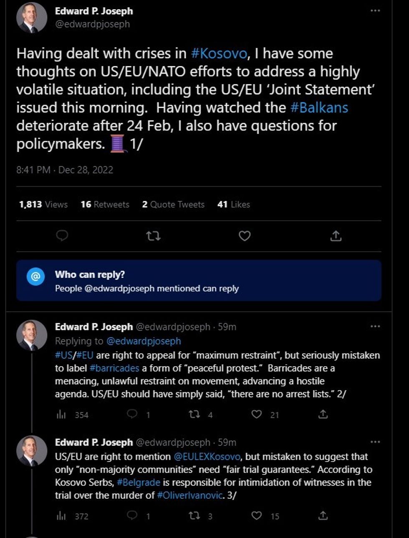Viewport: 409px width, 538px height.
Task: Open the #Kosovo hashtag
Action: pos(219,53)
